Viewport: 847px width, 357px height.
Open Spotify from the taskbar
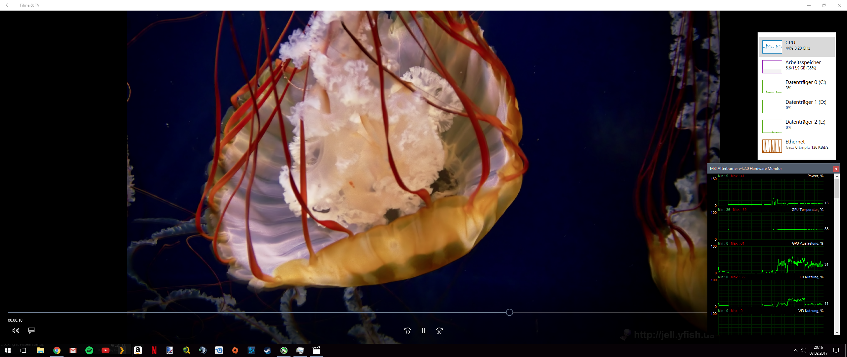click(89, 350)
